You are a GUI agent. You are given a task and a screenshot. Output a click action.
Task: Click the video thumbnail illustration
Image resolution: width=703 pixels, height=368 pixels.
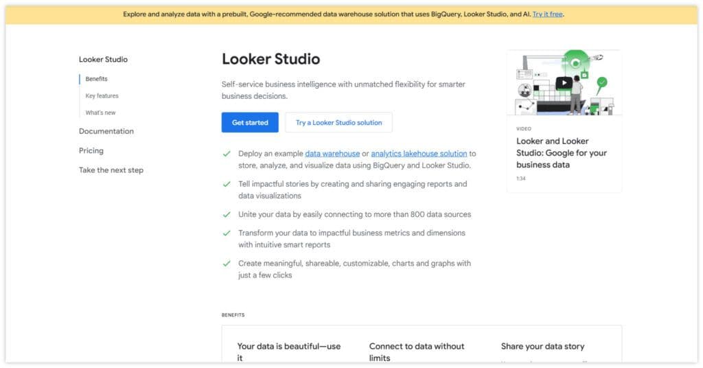564,82
